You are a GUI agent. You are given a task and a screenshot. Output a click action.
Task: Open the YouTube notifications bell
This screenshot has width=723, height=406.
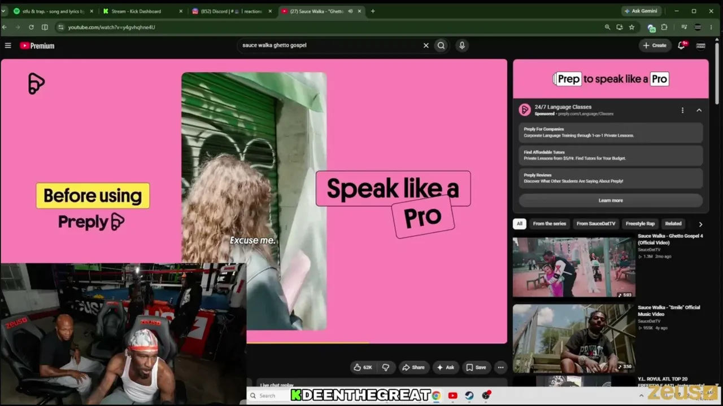click(682, 45)
